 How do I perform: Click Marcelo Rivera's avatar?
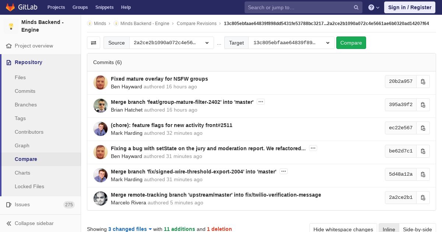coord(101,198)
